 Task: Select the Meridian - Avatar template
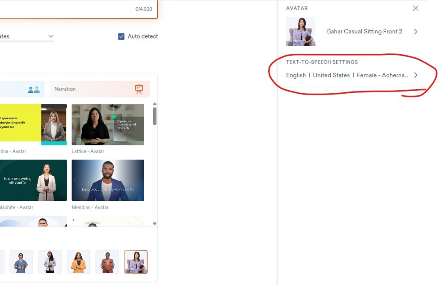pos(108,180)
